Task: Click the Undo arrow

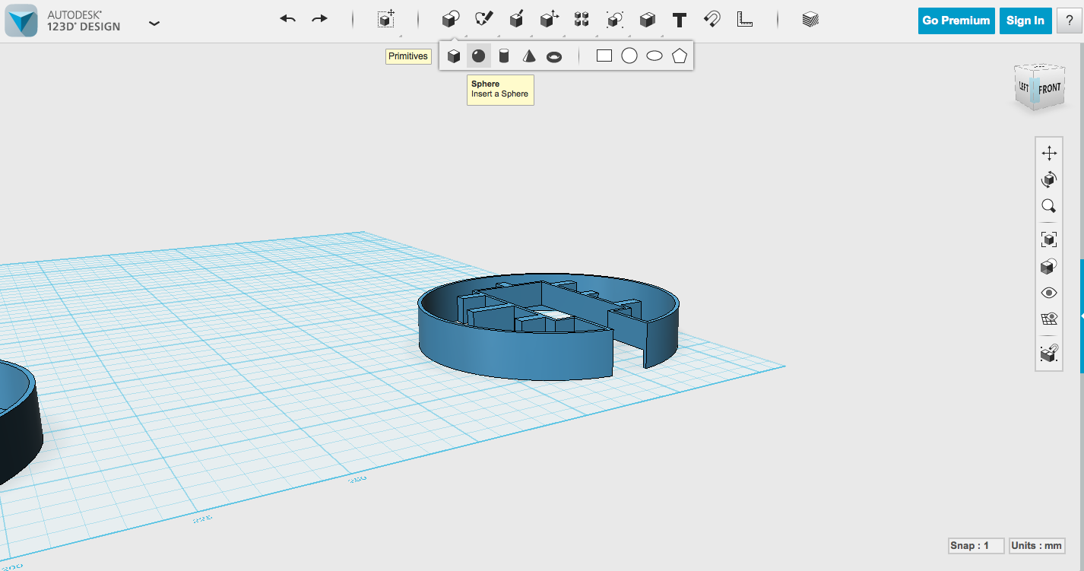Action: point(287,20)
